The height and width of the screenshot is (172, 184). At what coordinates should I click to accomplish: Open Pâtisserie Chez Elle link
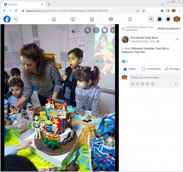tap(133, 52)
